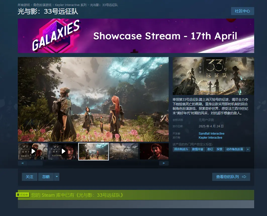The width and height of the screenshot is (267, 216).
Task: Select the 剧情丰富 tag
Action: pos(198,149)
